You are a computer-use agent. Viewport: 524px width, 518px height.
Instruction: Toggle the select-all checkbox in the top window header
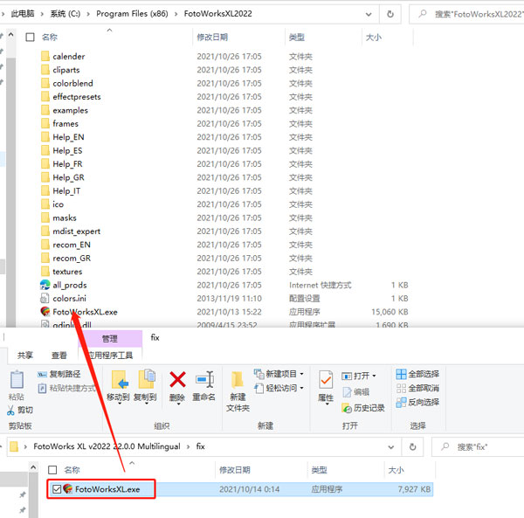[30, 37]
